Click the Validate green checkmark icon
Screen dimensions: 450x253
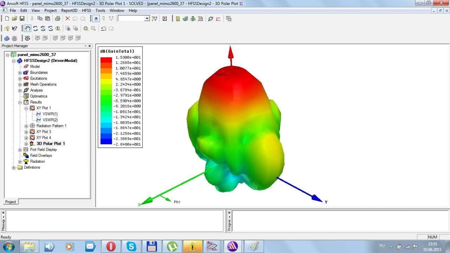tap(185, 19)
